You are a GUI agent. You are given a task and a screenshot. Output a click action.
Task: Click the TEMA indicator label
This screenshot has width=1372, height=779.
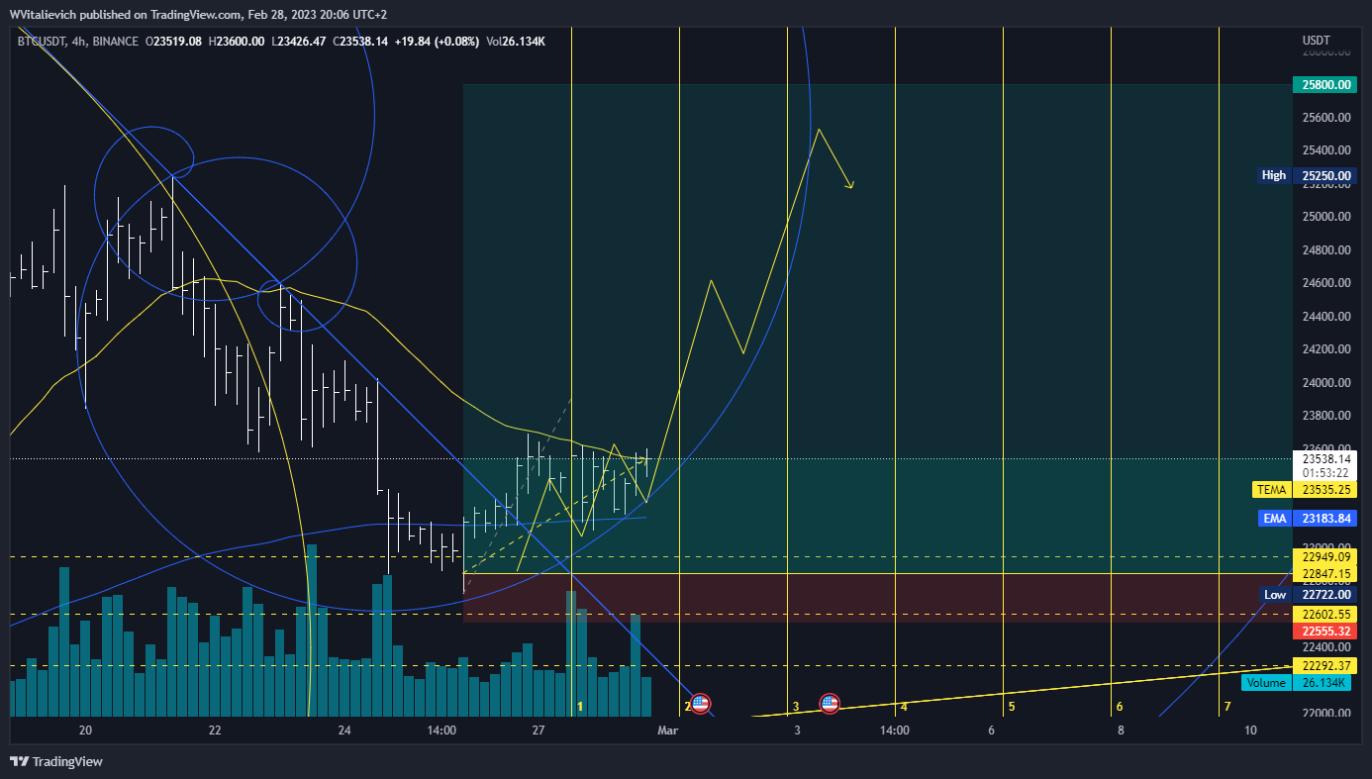point(1271,489)
